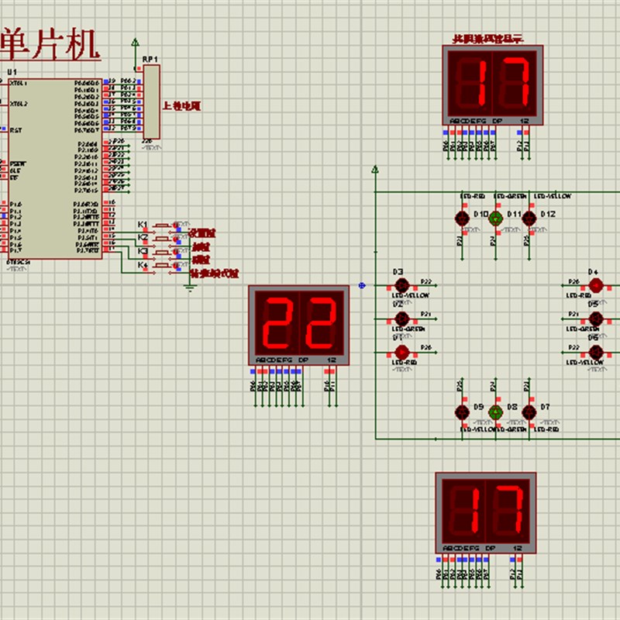
Task: Select the top seven-segment display showing 17
Action: click(x=493, y=85)
